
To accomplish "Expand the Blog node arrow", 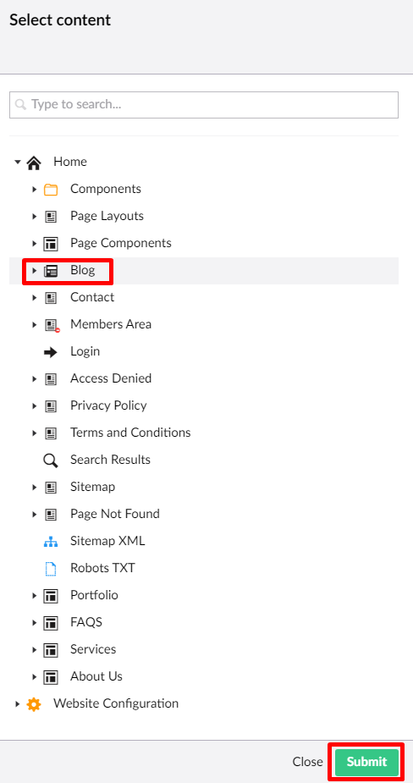I will 35,271.
